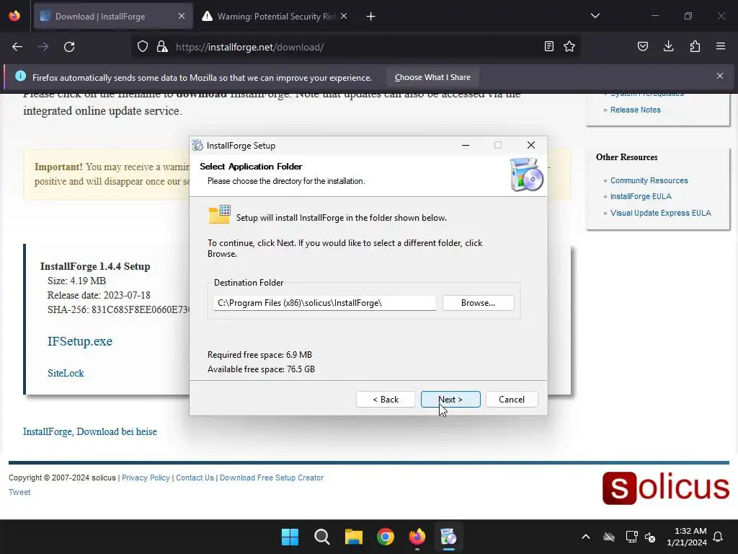
Task: Click Next in InstallForge Setup
Action: pyautogui.click(x=450, y=399)
